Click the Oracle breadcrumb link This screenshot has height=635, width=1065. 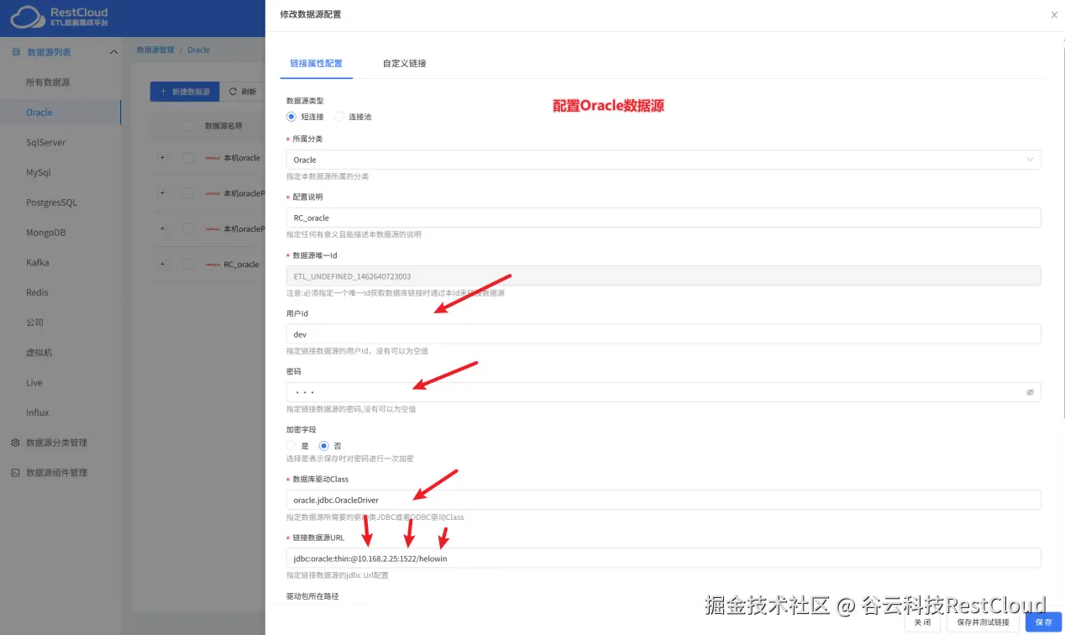(199, 50)
